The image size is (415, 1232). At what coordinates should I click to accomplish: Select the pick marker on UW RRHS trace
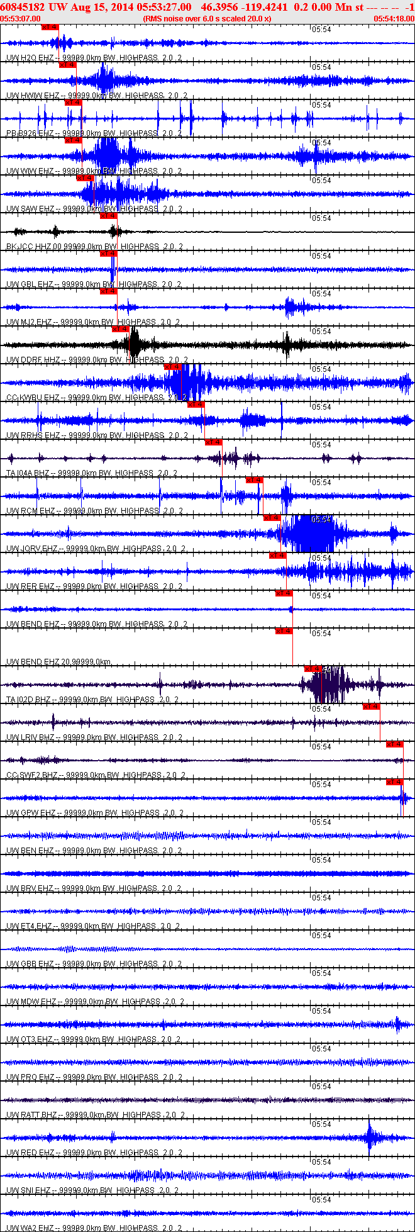coord(196,405)
